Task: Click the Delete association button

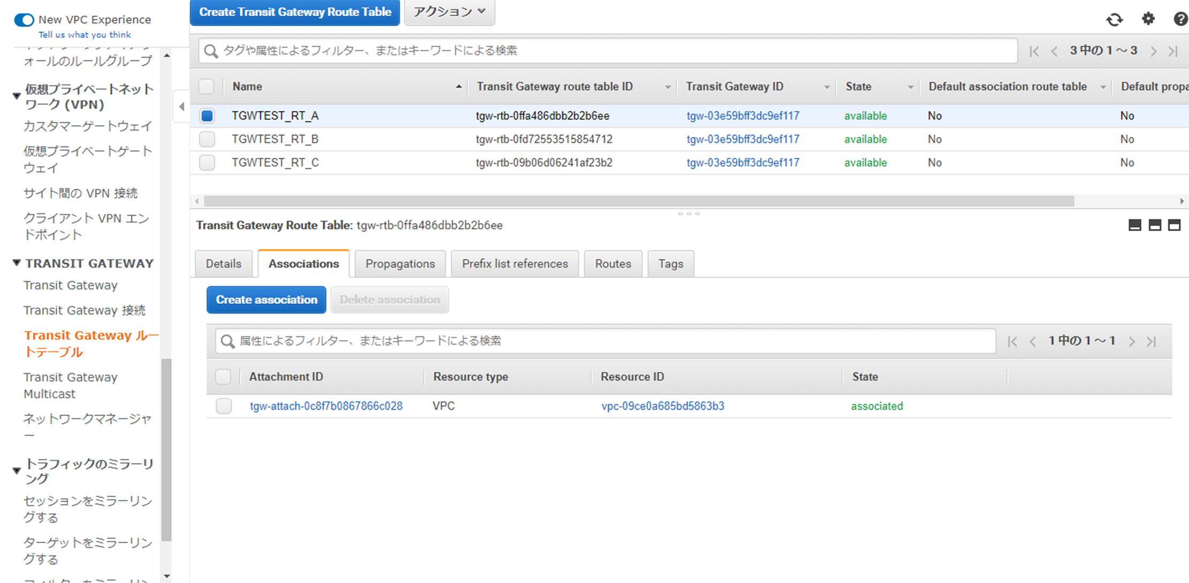Action: pyautogui.click(x=390, y=300)
